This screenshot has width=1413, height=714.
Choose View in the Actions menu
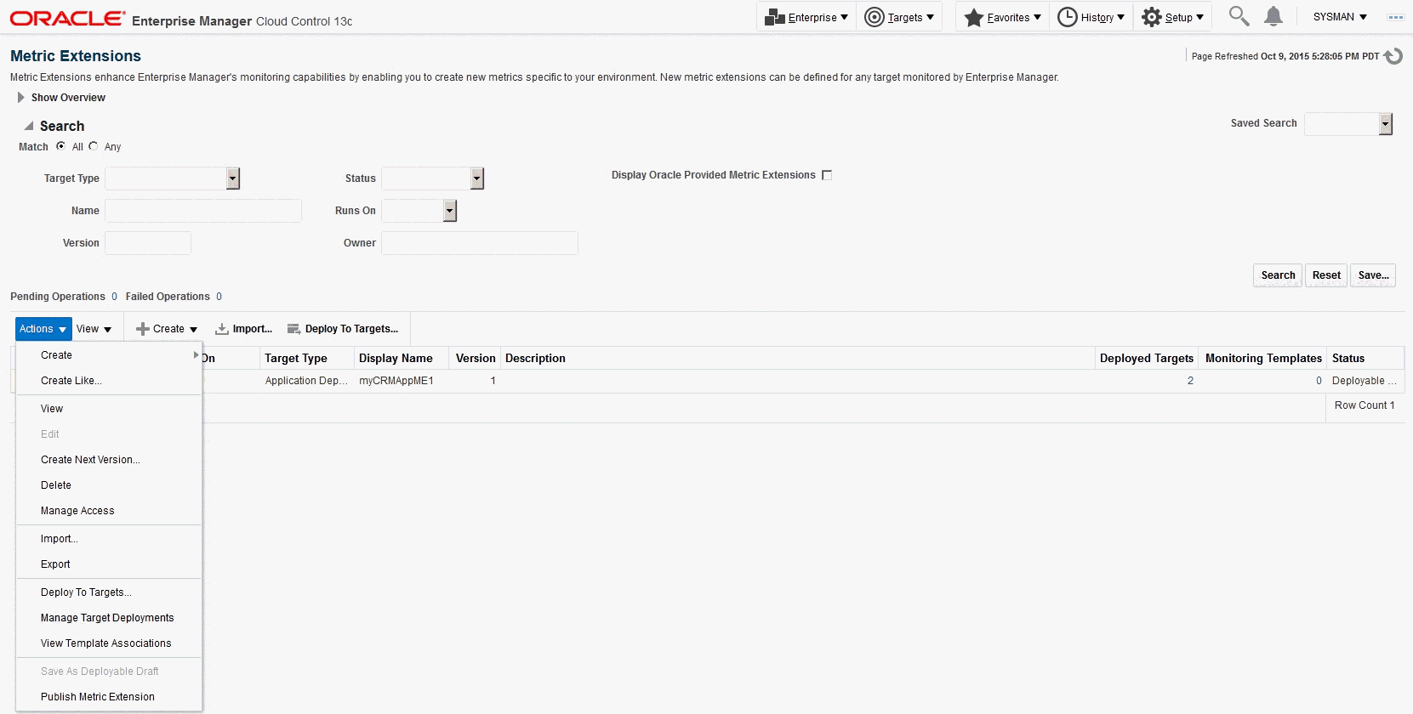tap(109, 409)
